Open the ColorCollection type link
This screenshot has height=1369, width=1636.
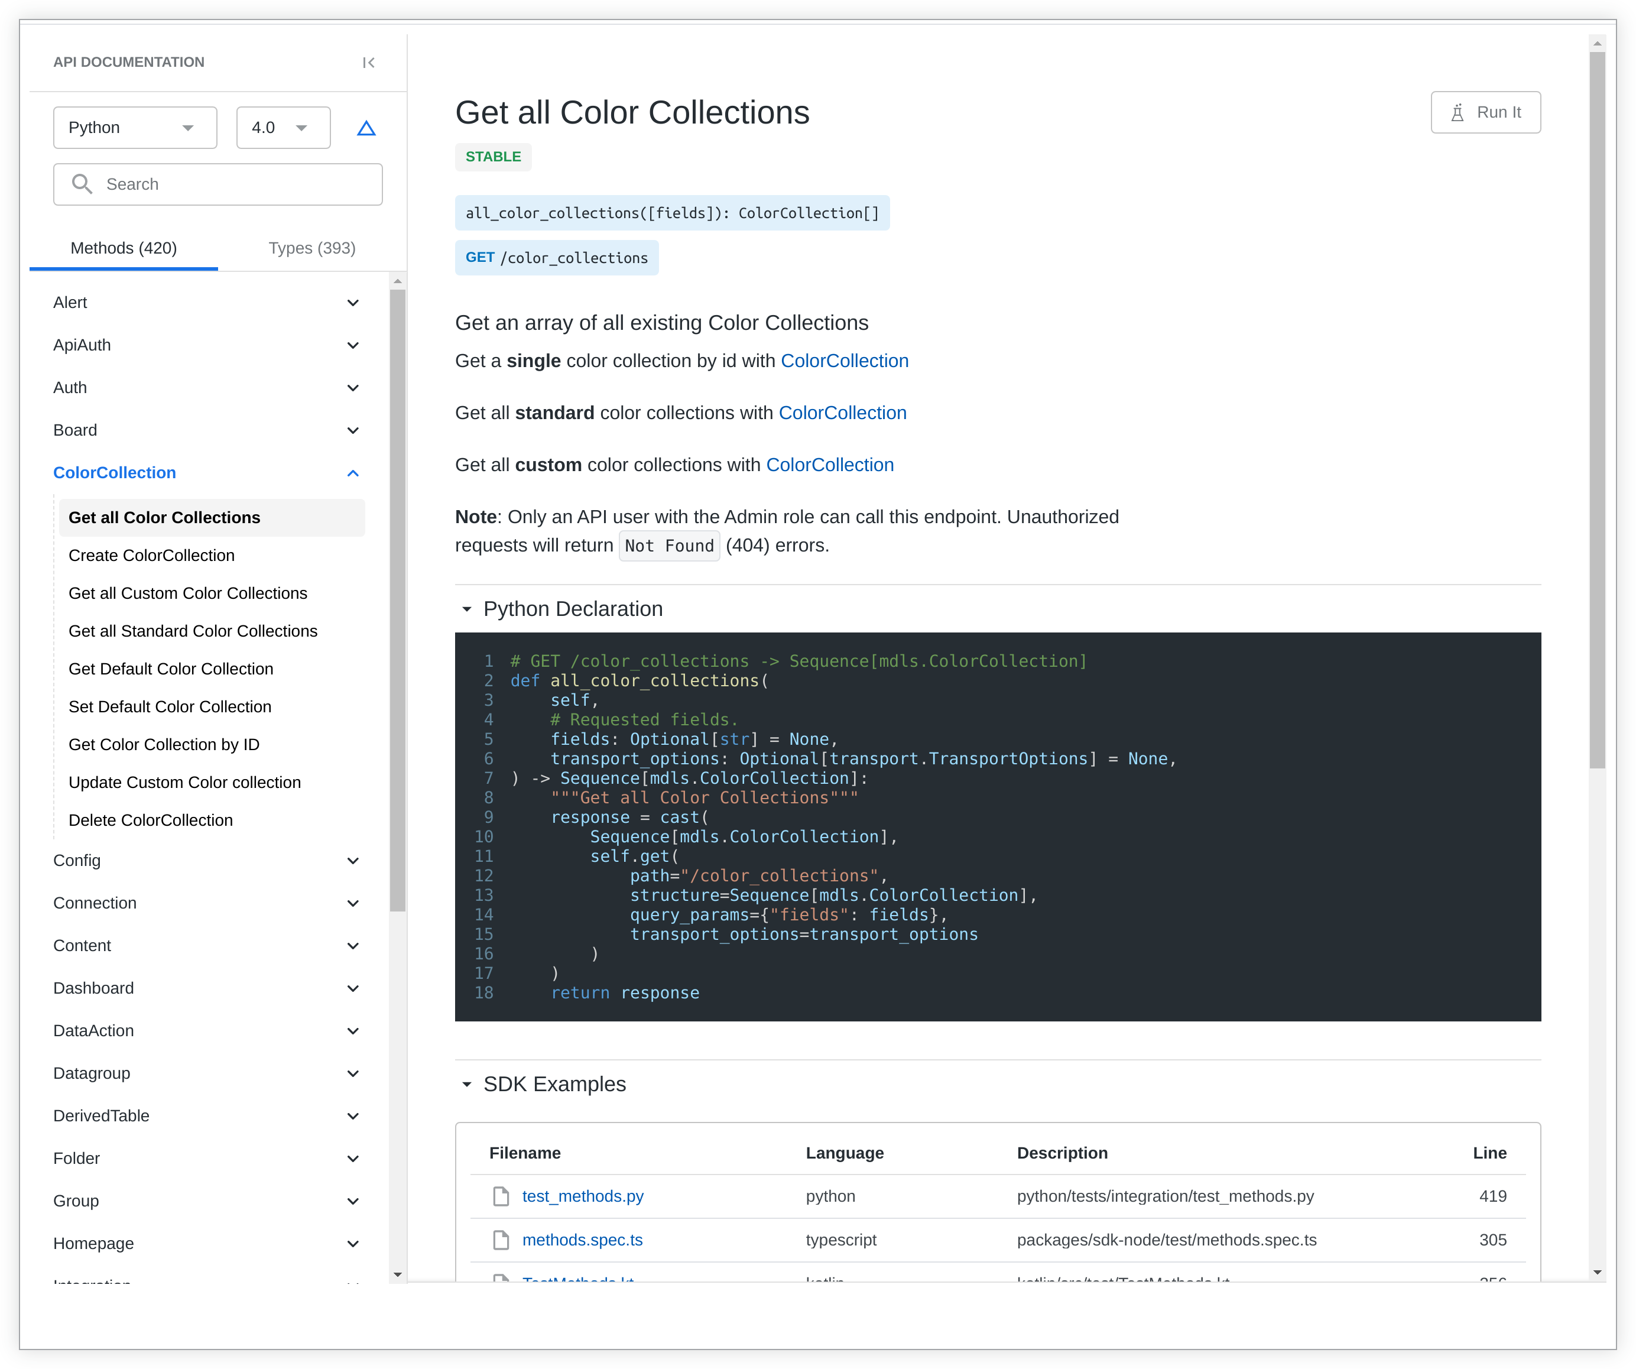click(x=845, y=360)
